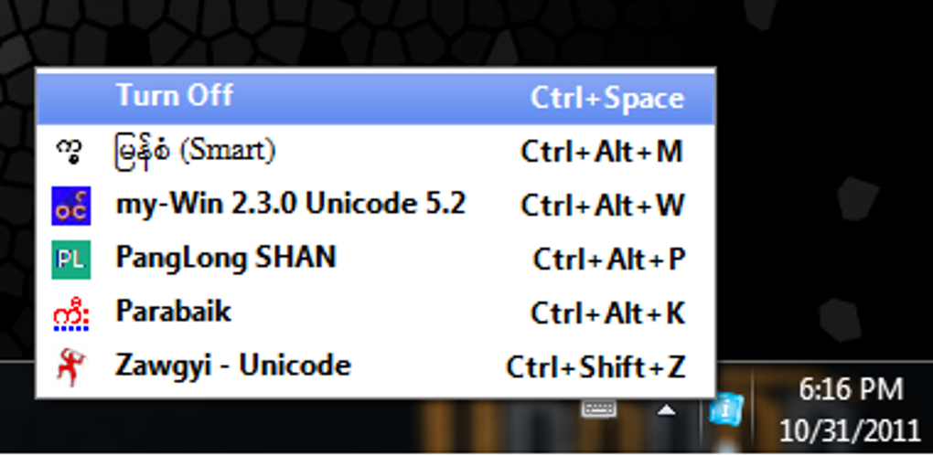The image size is (933, 456).
Task: Click the blue info tray icon
Action: (727, 408)
